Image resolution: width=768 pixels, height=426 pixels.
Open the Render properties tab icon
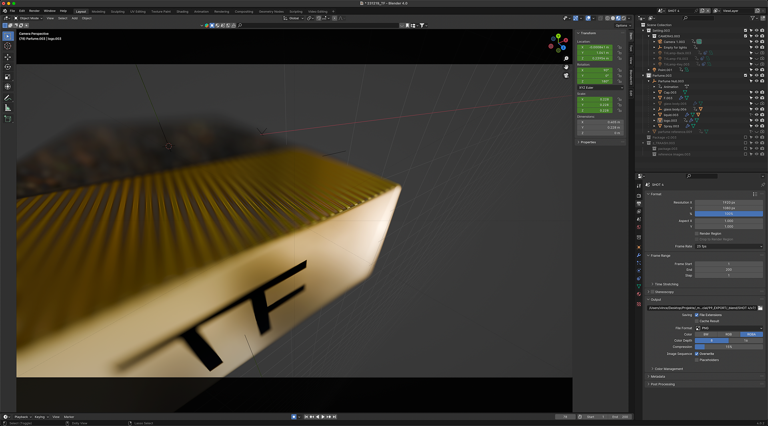tap(639, 196)
